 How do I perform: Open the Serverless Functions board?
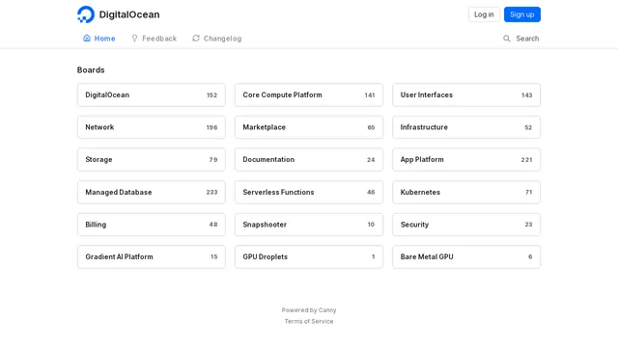pyautogui.click(x=309, y=192)
